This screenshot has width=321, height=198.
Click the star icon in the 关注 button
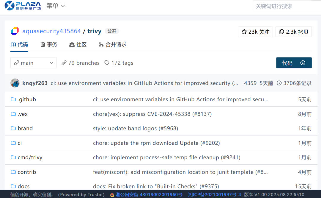[x=244, y=32]
